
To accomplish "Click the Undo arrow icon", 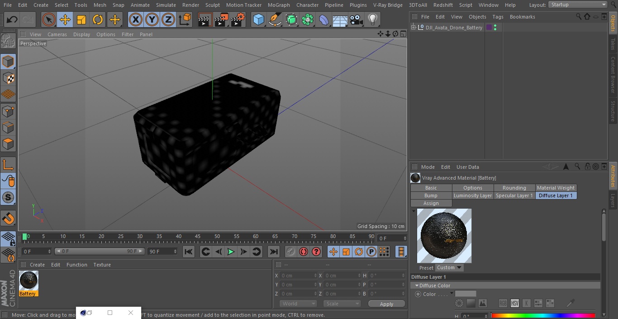I will point(12,20).
